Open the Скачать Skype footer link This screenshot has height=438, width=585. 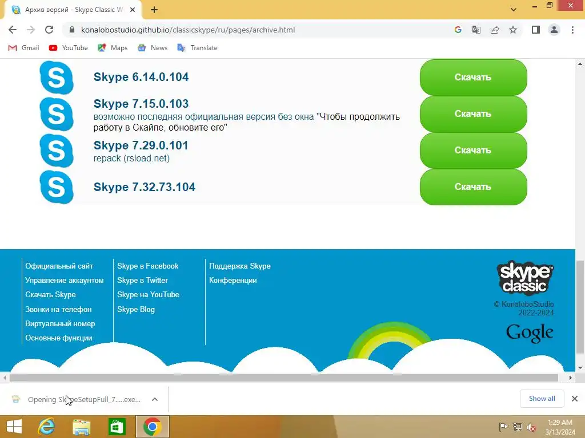pyautogui.click(x=50, y=294)
